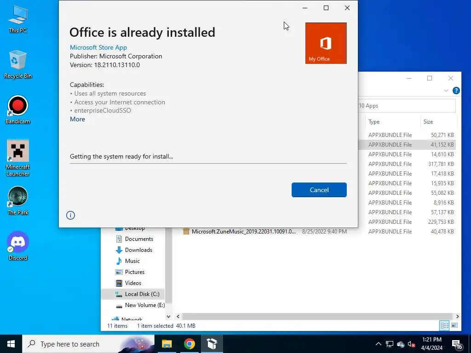The width and height of the screenshot is (471, 353).
Task: Click the File Explorer help icon
Action: 456,91
